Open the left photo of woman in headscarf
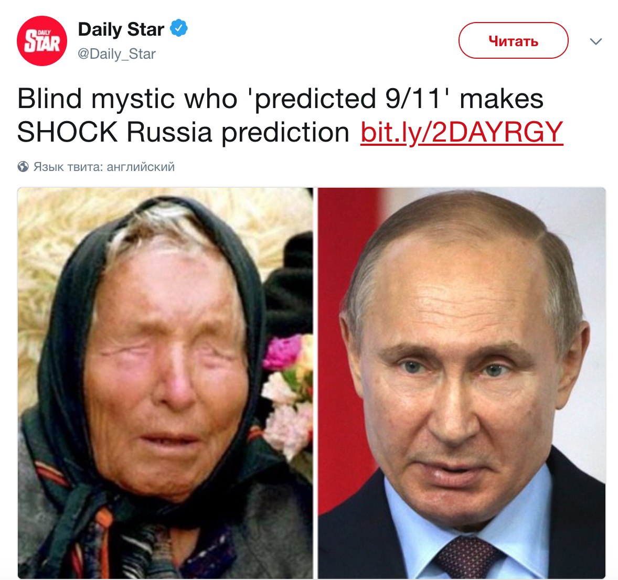Viewport: 618px width, 580px height. pos(165,383)
